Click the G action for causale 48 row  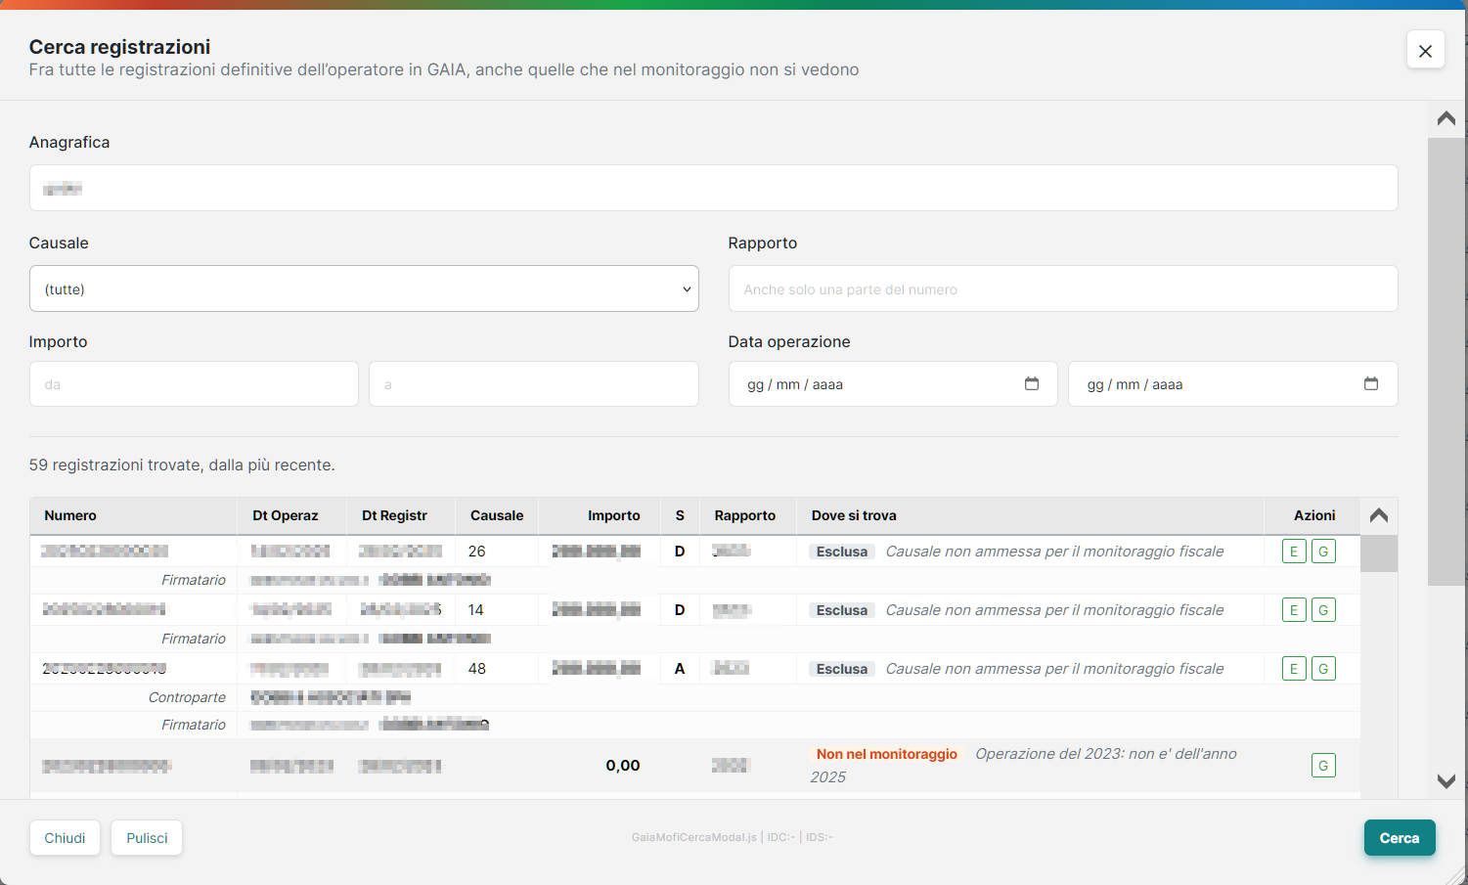(x=1323, y=669)
